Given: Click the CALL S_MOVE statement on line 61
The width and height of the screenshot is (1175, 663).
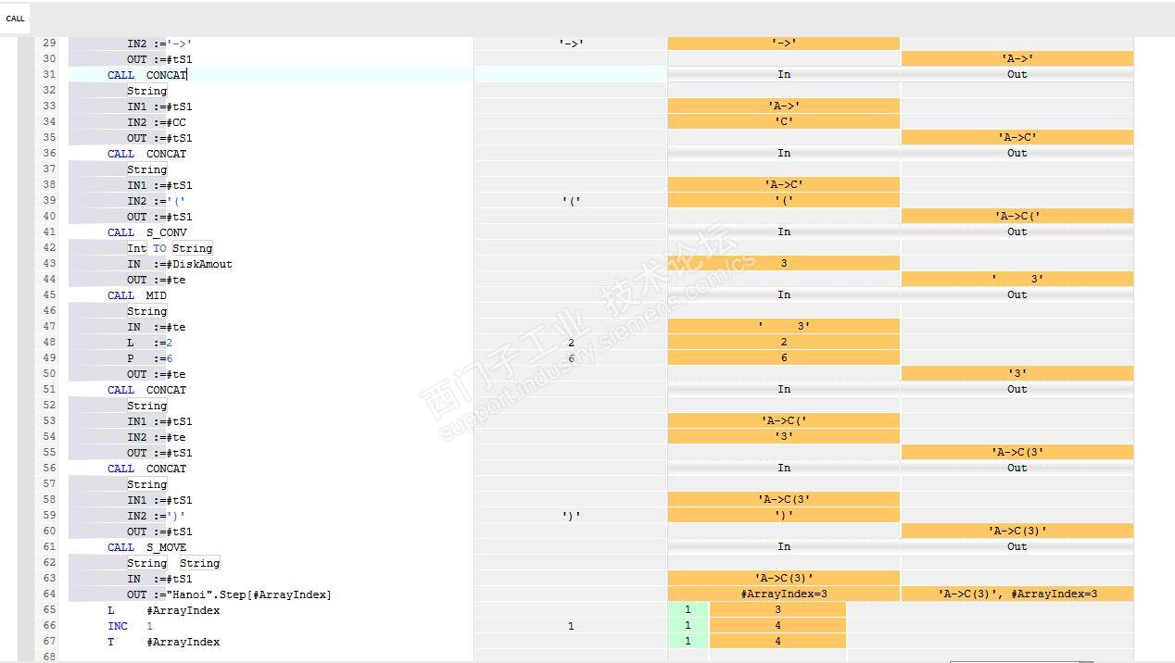Looking at the screenshot, I should tap(147, 547).
